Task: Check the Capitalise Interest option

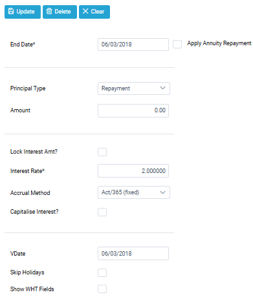Action: 102,212
